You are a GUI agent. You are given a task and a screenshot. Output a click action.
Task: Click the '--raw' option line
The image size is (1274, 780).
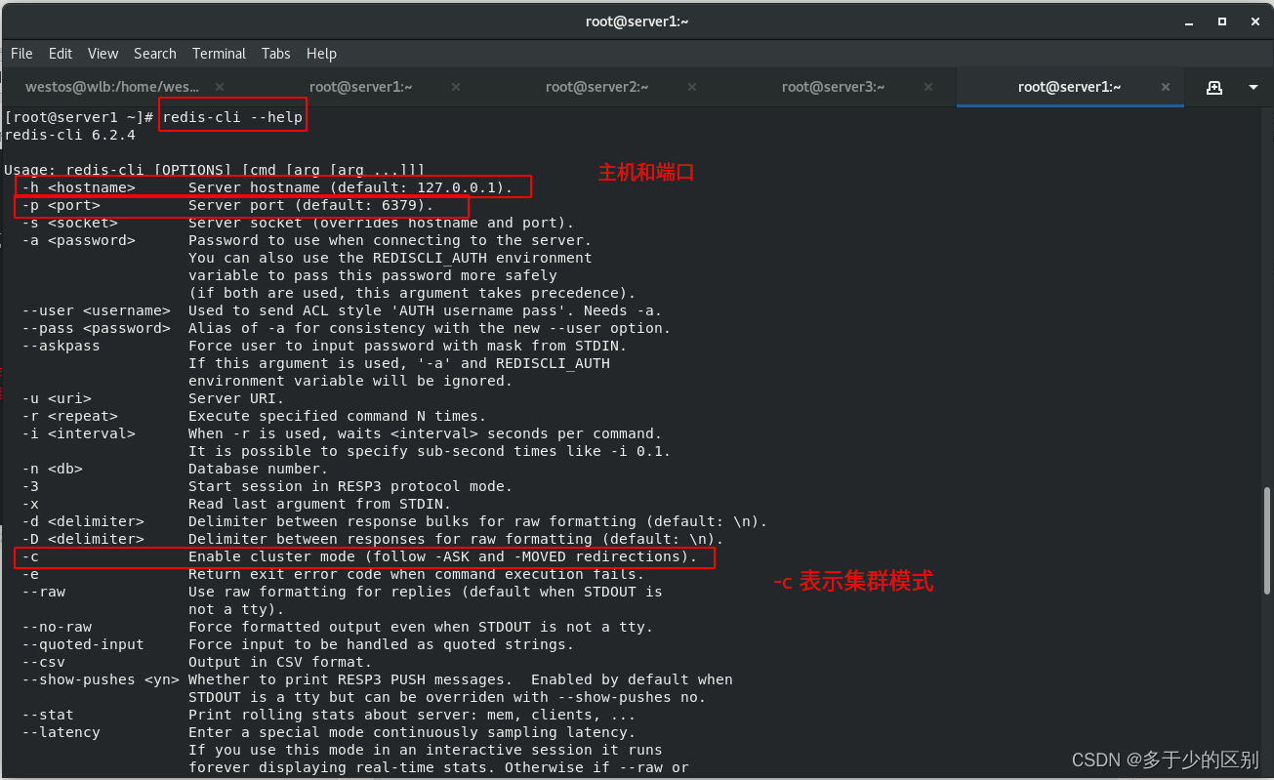click(342, 592)
